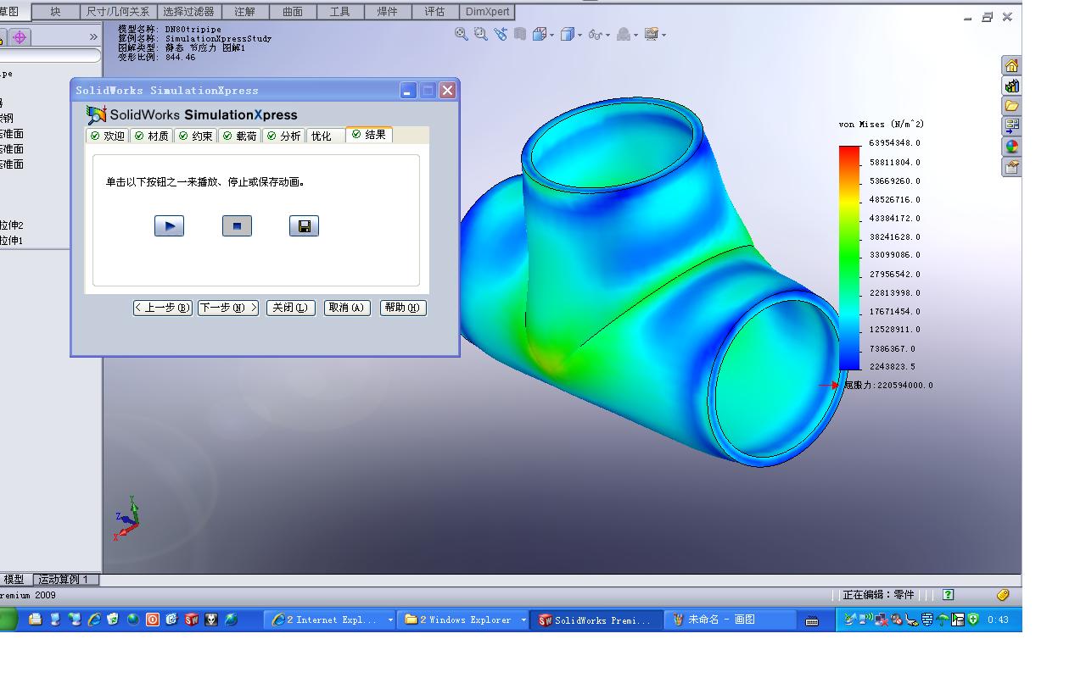Click the XYZ orientation triad
This screenshot has width=1086, height=678.
[126, 518]
